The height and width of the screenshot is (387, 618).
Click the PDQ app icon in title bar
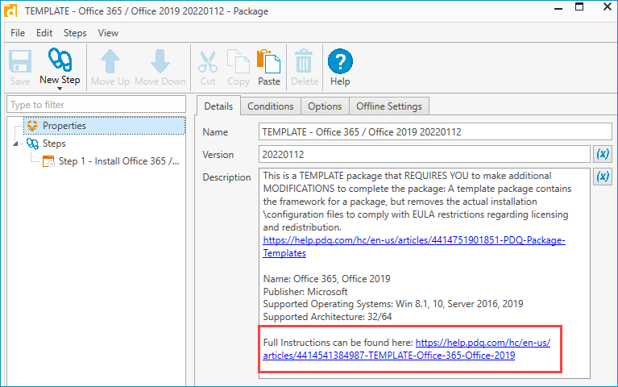[x=10, y=10]
